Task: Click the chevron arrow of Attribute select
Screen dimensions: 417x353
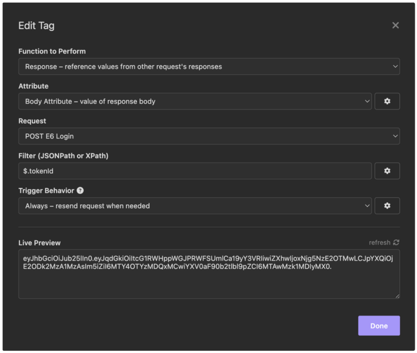Action: click(367, 101)
